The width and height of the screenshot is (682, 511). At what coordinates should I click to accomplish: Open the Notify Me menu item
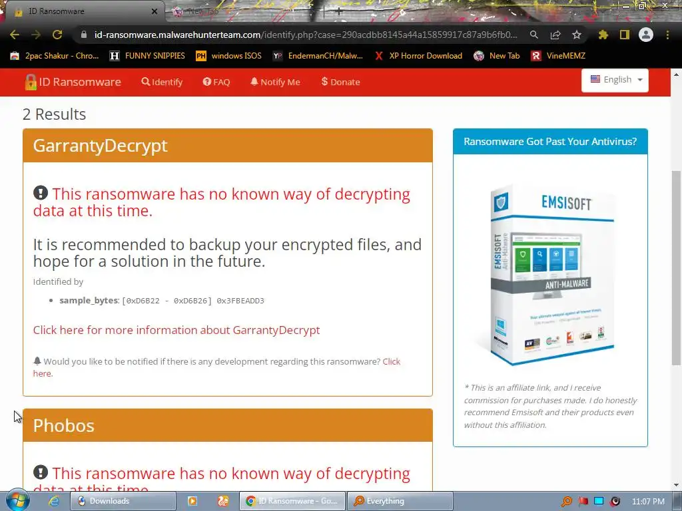click(275, 82)
